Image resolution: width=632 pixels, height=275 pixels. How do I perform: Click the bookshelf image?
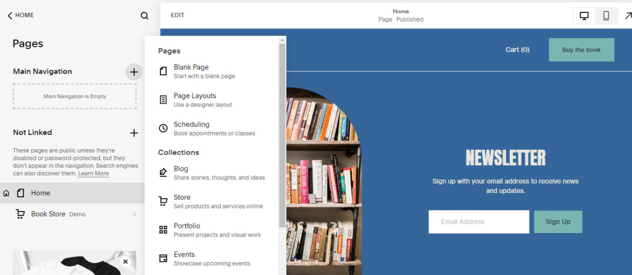pyautogui.click(x=323, y=181)
